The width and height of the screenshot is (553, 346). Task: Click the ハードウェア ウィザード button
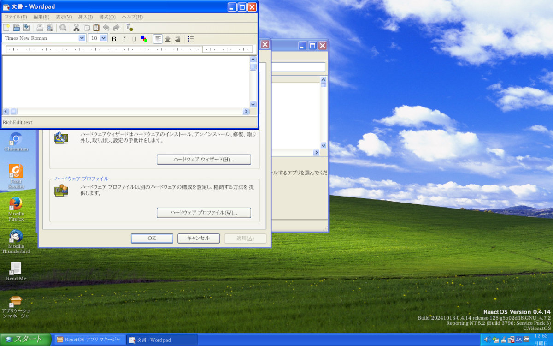point(204,160)
